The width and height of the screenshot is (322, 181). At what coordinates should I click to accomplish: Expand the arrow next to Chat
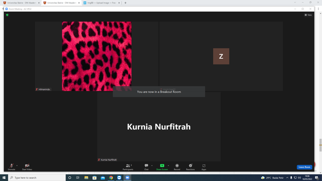[x=152, y=165]
